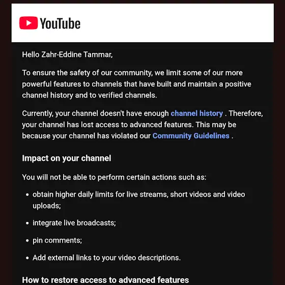Click the Add external links list item
Viewport: 285px width, 285px height.
pos(106,258)
